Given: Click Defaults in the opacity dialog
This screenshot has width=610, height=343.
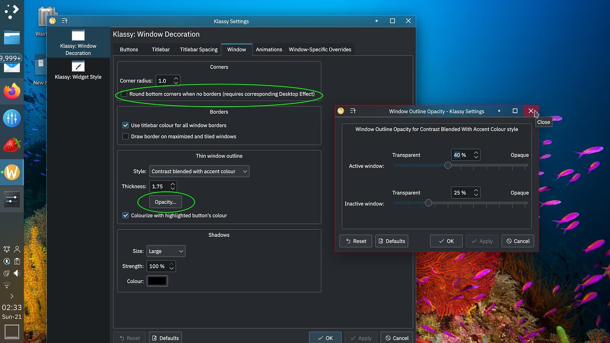Looking at the screenshot, I should pyautogui.click(x=392, y=241).
